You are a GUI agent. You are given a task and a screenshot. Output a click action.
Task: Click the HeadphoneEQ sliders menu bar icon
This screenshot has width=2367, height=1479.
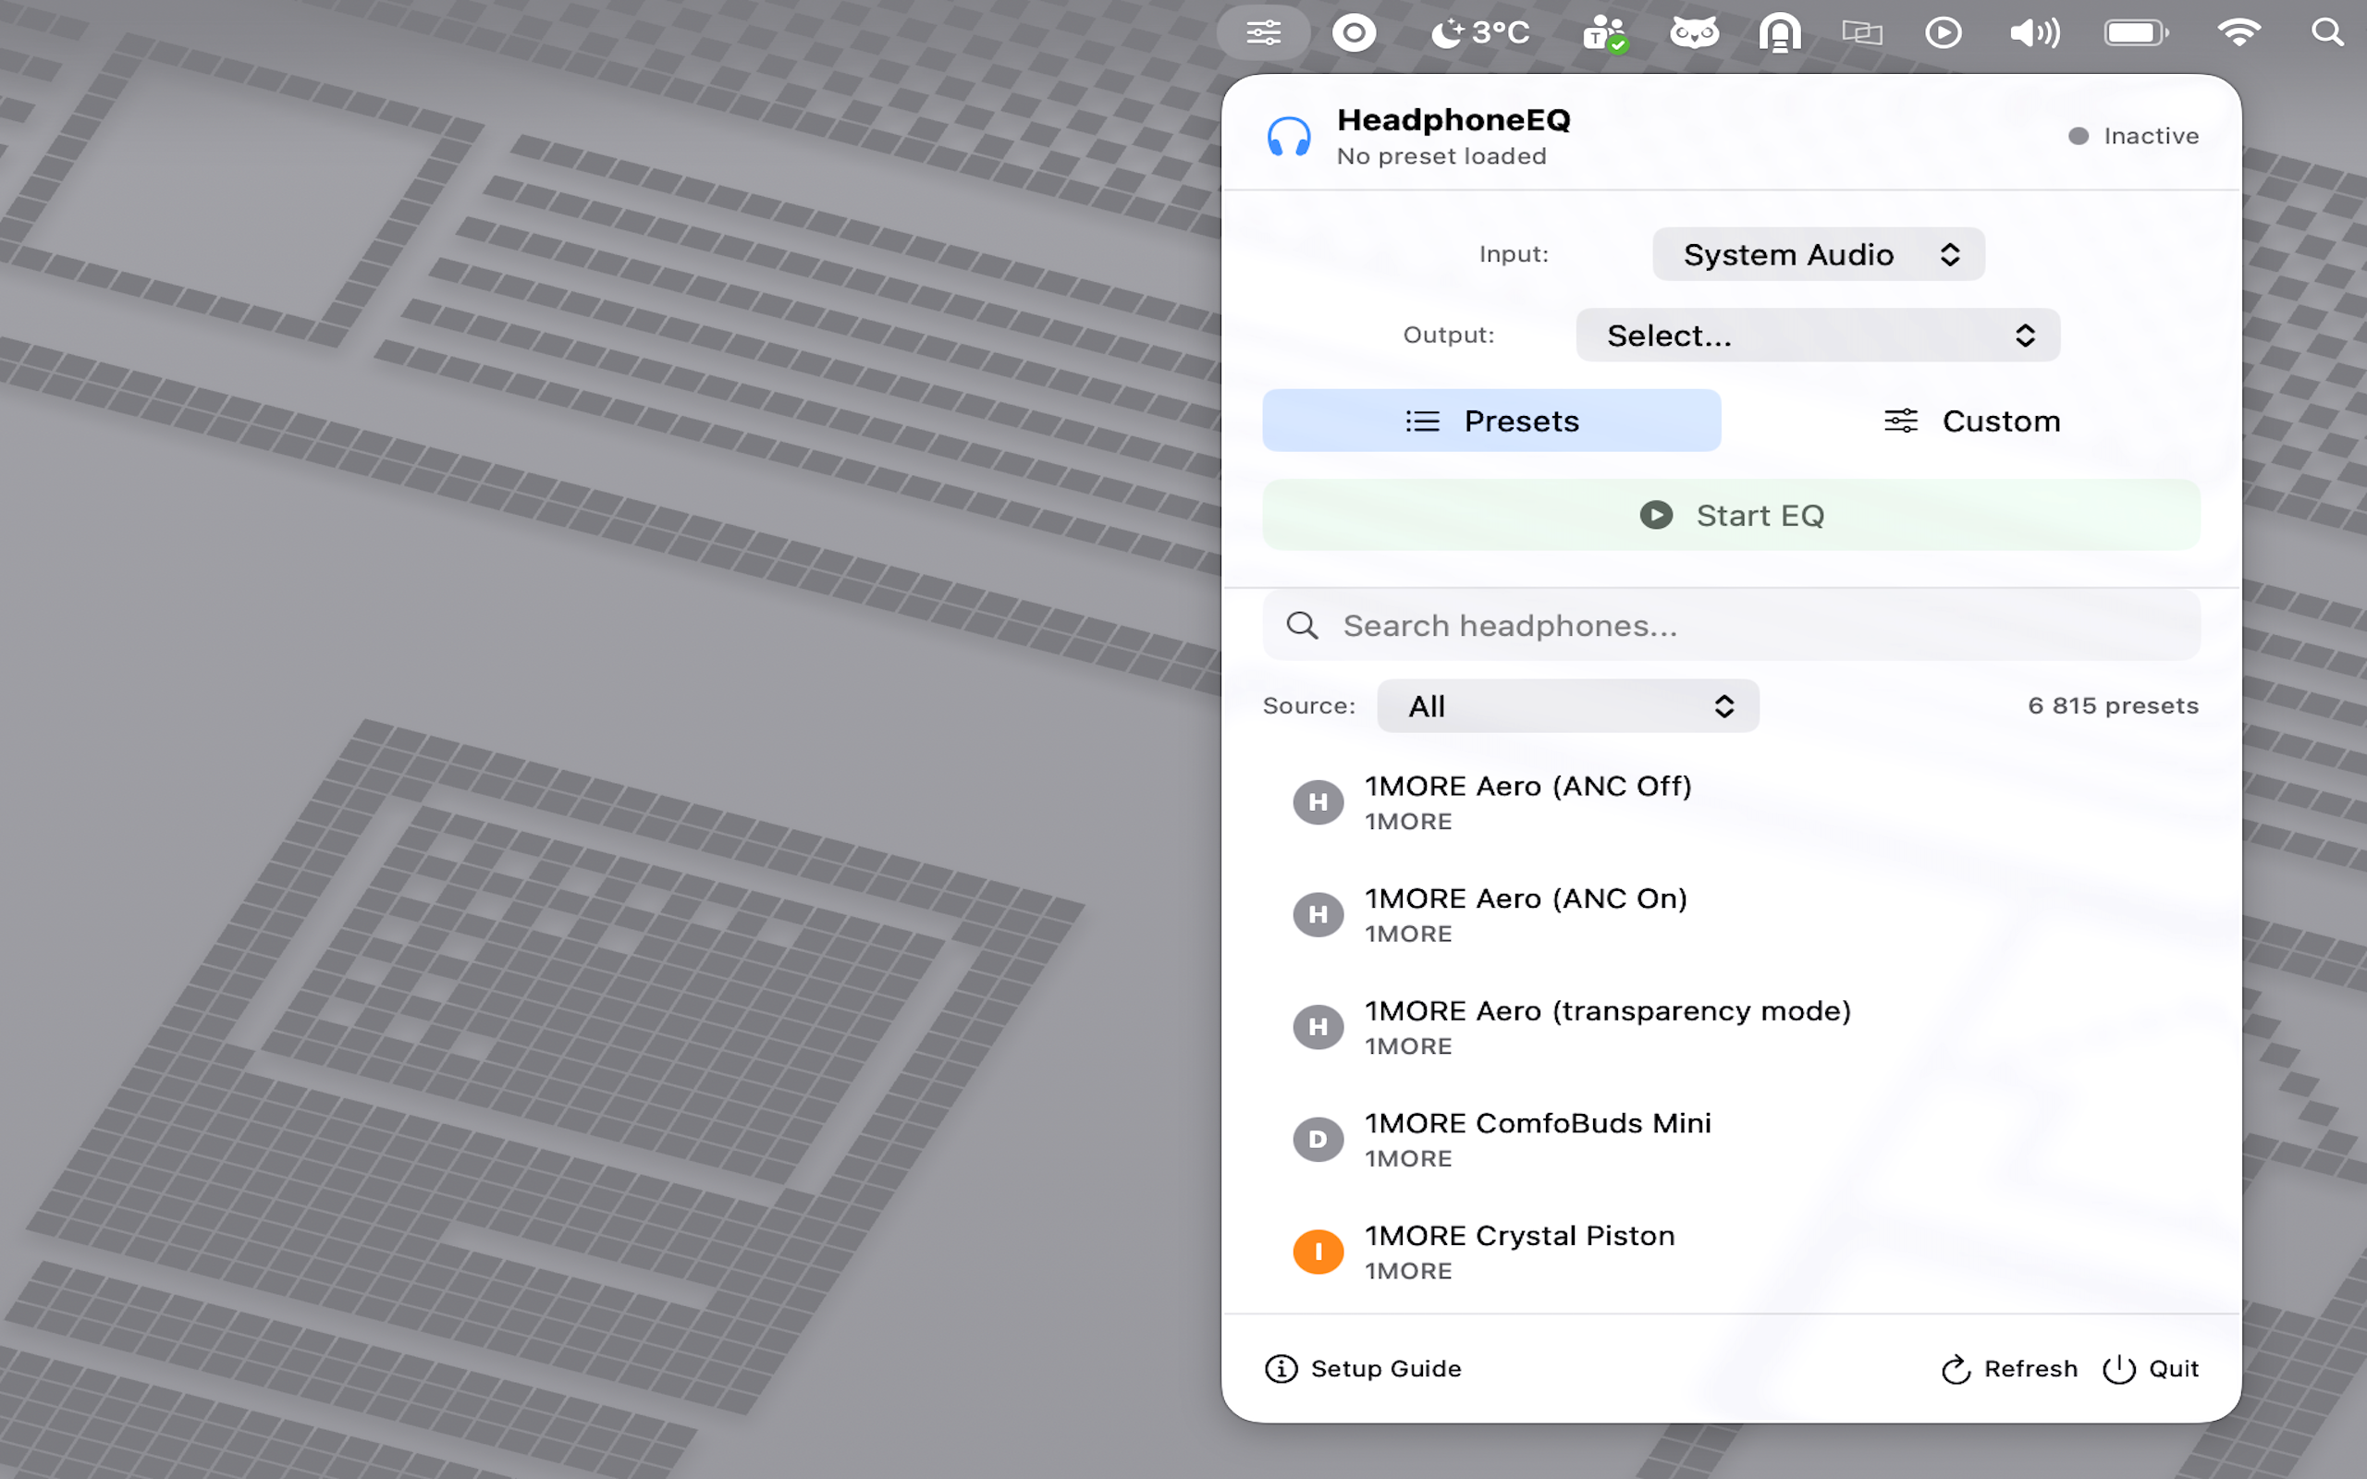tap(1263, 33)
